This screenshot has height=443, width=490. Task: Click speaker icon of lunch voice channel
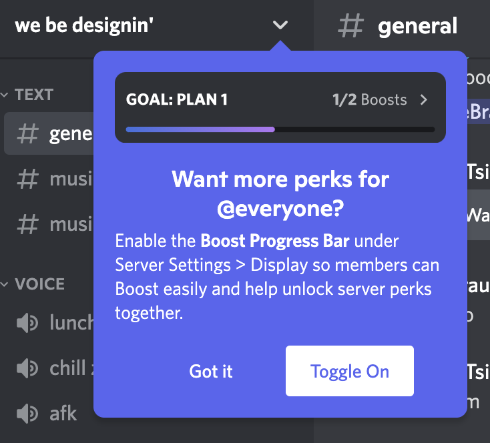27,323
